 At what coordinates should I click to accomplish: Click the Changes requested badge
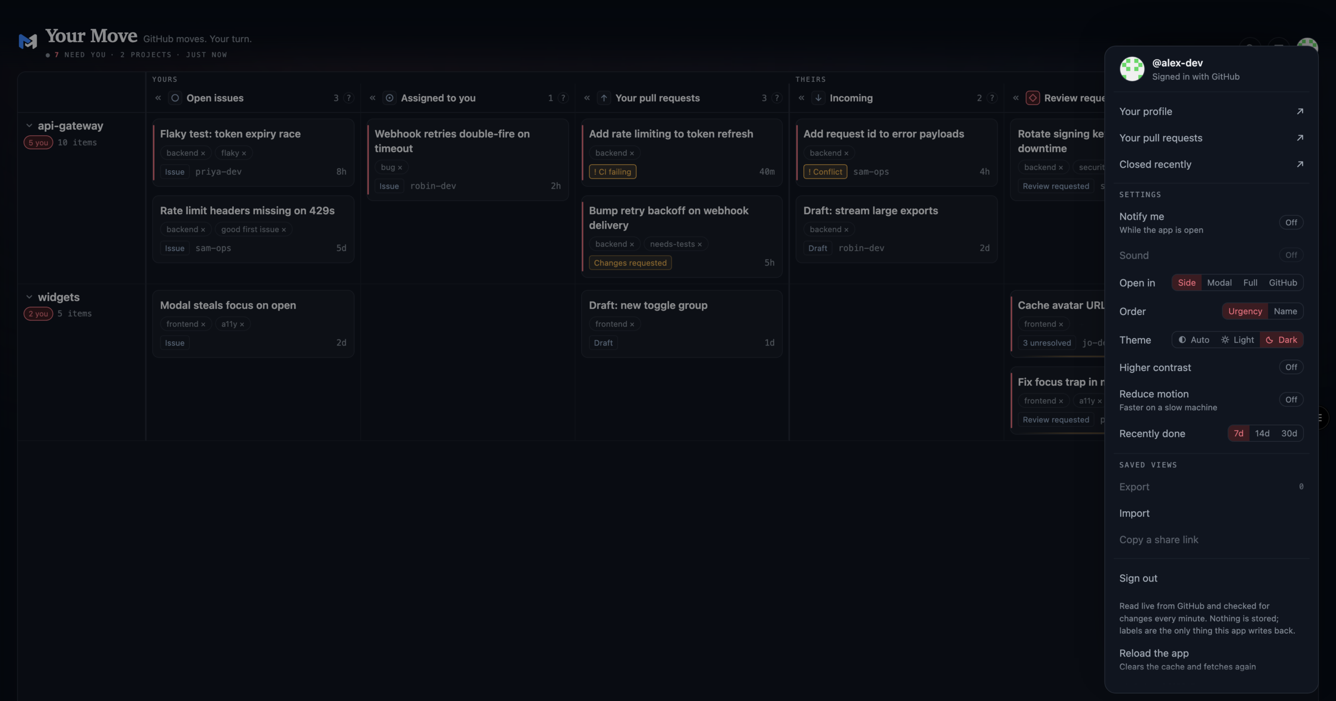[630, 263]
